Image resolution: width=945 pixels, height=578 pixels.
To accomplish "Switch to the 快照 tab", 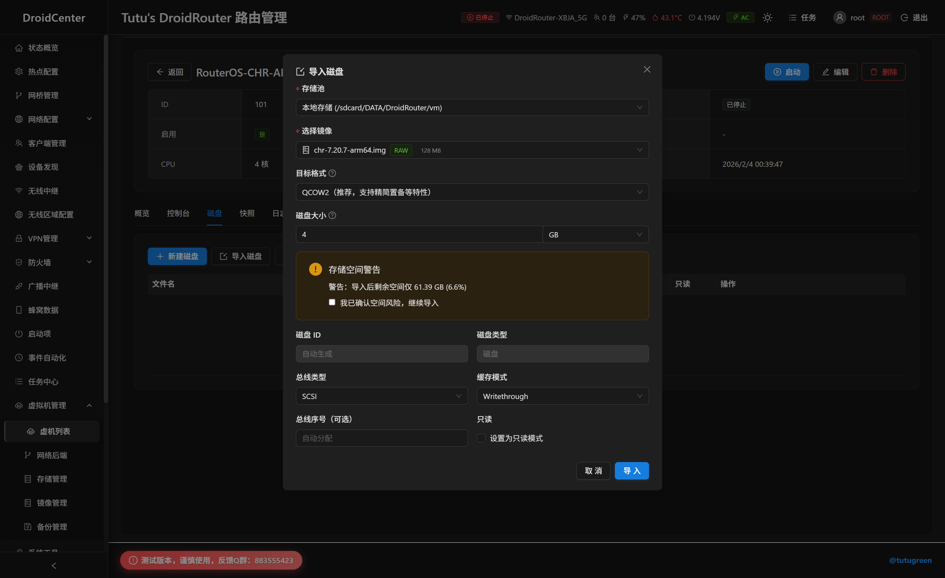I will (x=247, y=213).
